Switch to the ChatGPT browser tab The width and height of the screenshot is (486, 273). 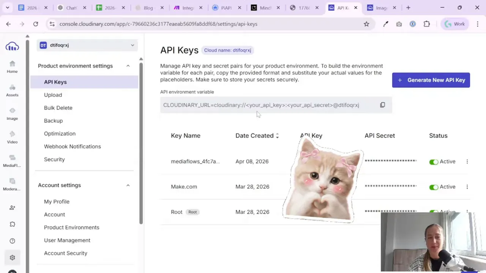(x=72, y=8)
